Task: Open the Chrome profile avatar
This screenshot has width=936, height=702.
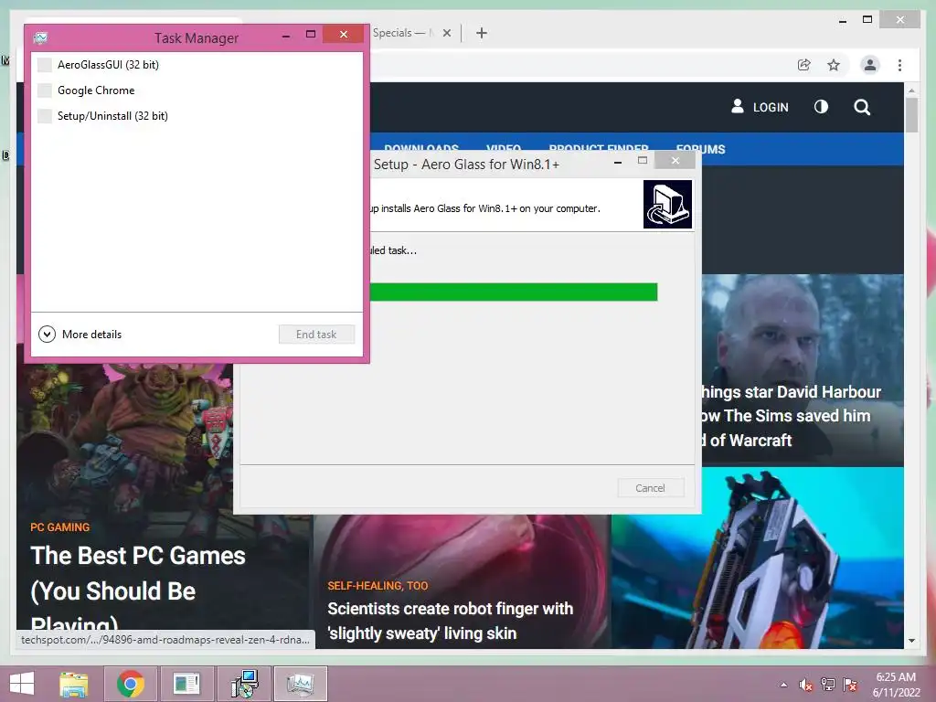Action: (x=870, y=65)
